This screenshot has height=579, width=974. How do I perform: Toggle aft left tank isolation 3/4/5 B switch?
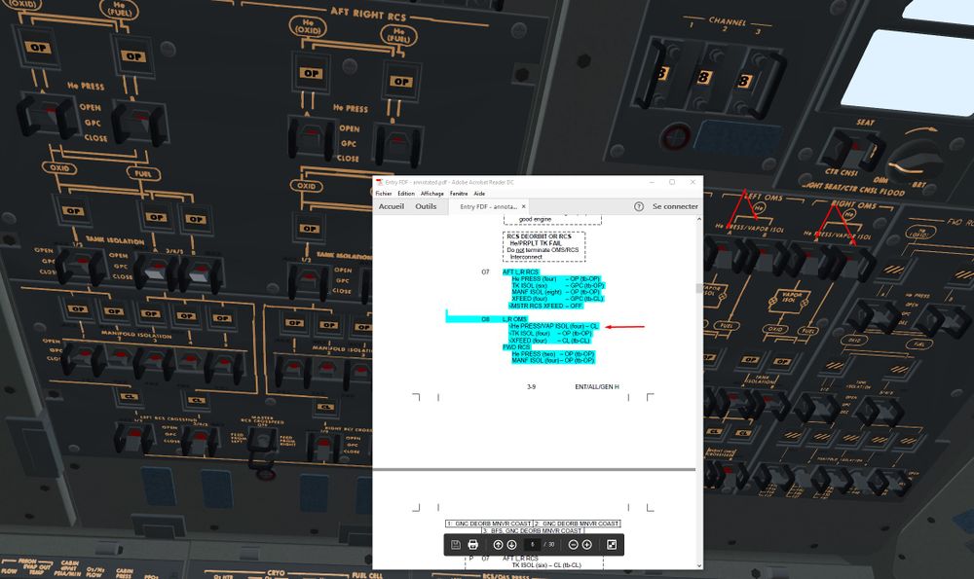pos(199,275)
